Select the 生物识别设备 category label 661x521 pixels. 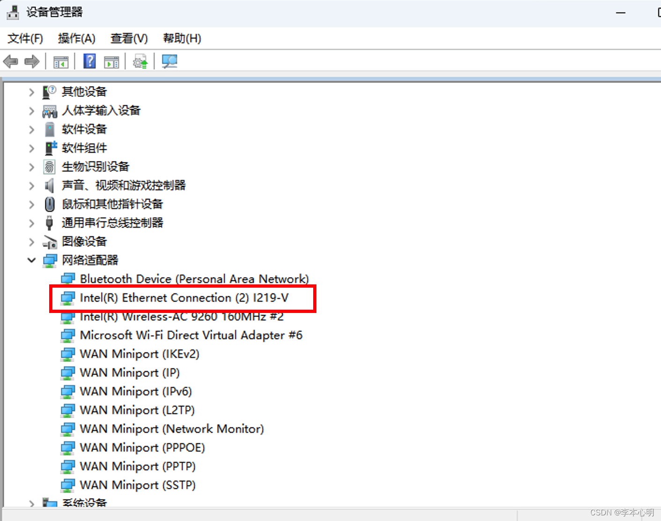pyautogui.click(x=95, y=167)
